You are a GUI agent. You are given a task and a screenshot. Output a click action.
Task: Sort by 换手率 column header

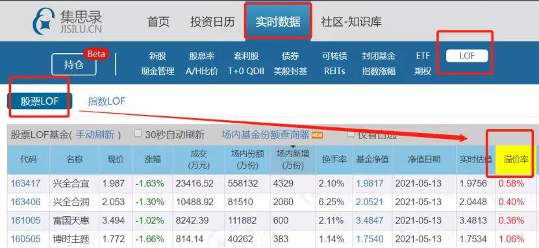pyautogui.click(x=333, y=160)
